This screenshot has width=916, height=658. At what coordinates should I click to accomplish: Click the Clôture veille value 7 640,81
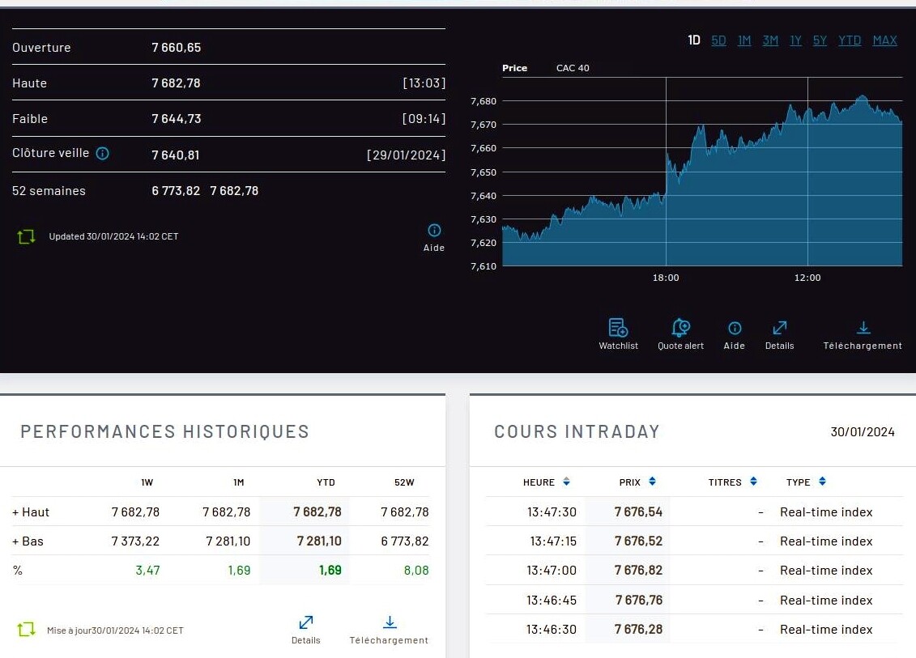pos(175,155)
